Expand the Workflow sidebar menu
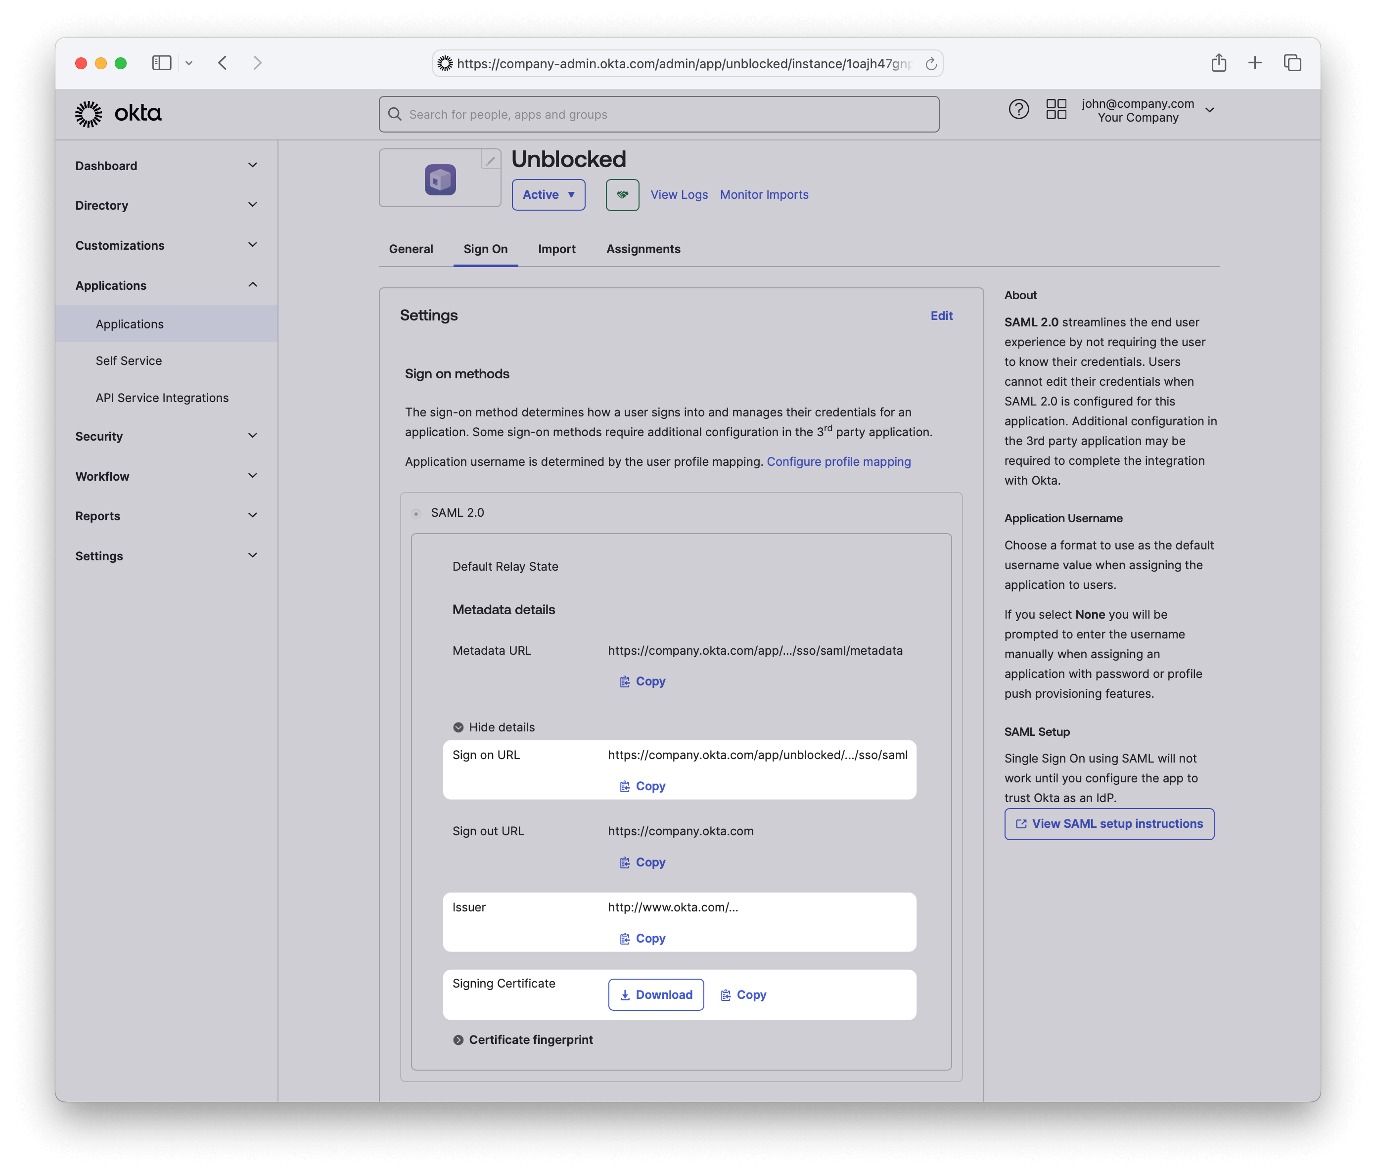 click(166, 476)
